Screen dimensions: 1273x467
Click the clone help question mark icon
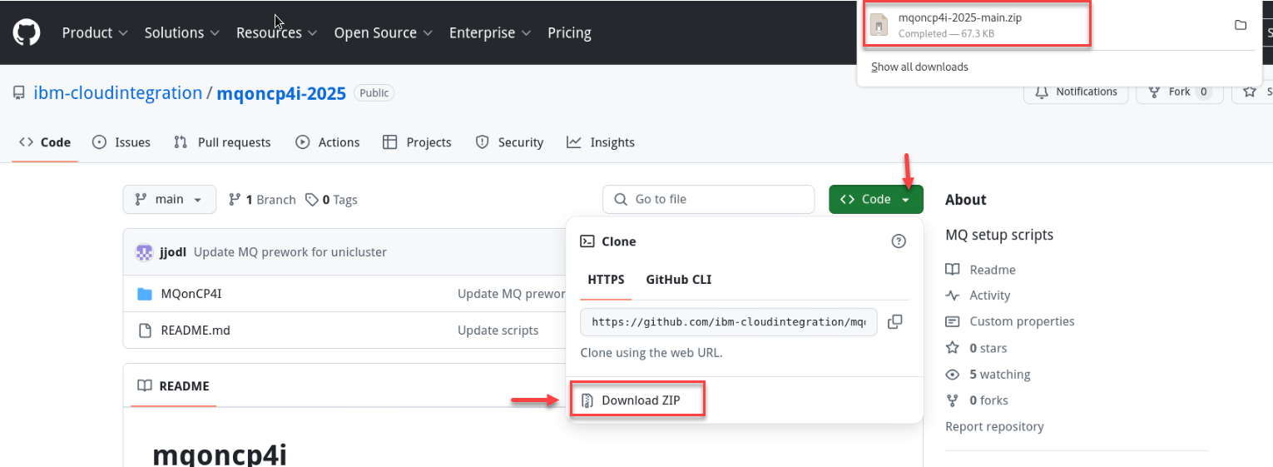[x=898, y=241]
